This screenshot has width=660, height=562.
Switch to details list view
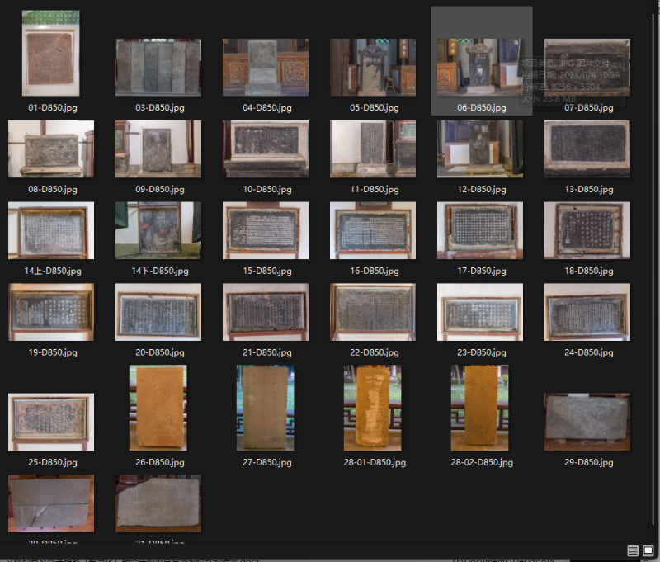pyautogui.click(x=633, y=550)
